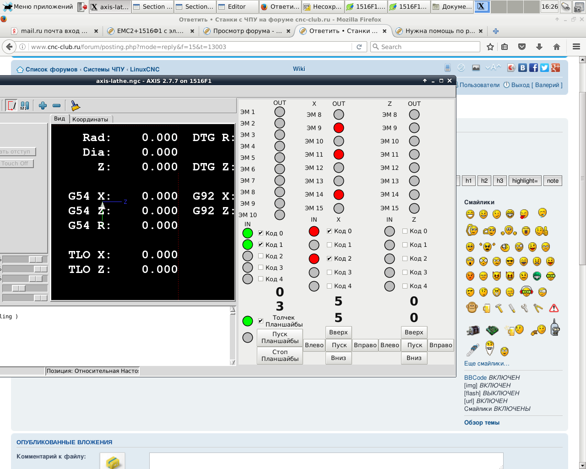Viewport: 586px width, 469px height.
Task: Zoom in with the blue plus icon
Action: [x=43, y=105]
